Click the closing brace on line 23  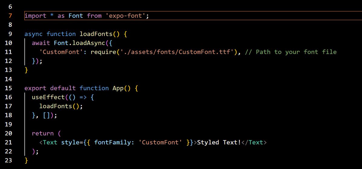click(x=26, y=160)
